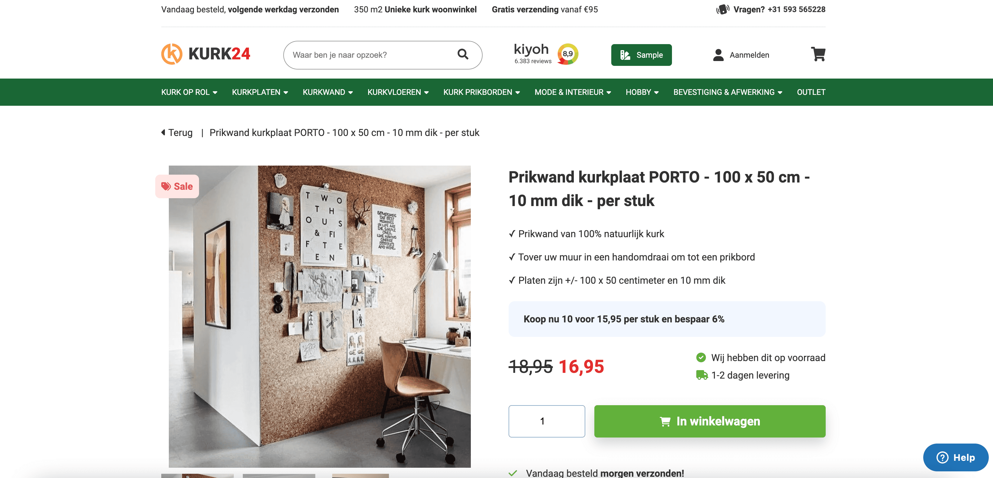Open the Kurk Prikborden menu

coord(481,92)
